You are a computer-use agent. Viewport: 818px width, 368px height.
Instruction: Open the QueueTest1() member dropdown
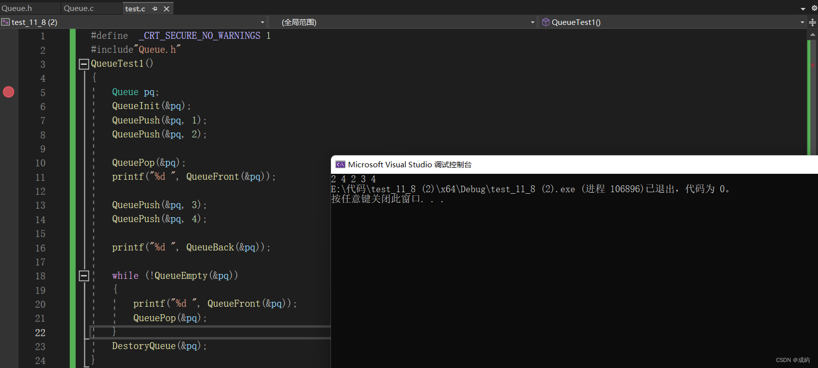pyautogui.click(x=802, y=22)
